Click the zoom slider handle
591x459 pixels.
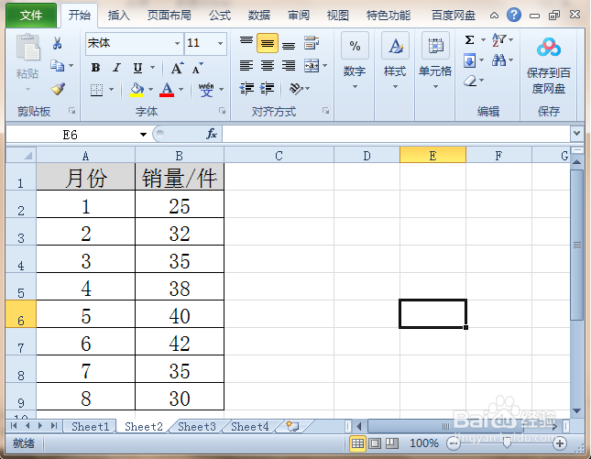tap(507, 443)
